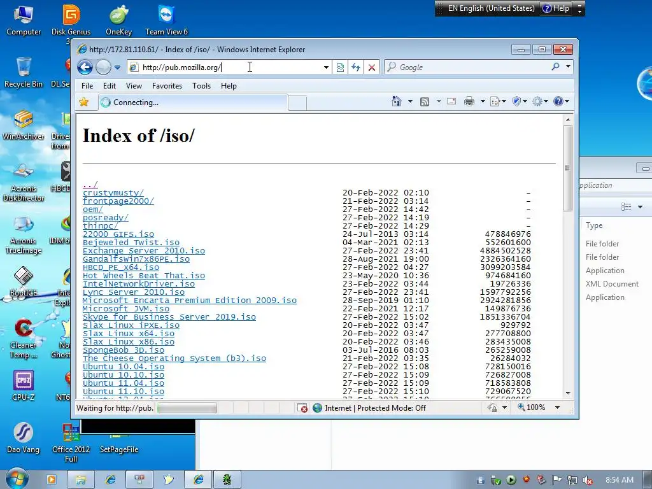The image size is (652, 489).
Task: Click the Read Mail icon
Action: 451,101
